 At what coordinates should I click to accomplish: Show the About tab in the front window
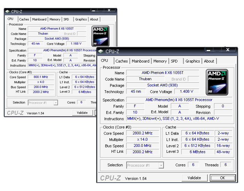[x=209, y=61]
